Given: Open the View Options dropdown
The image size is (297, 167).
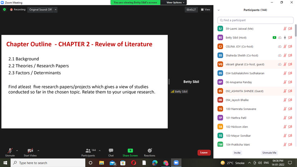Looking at the screenshot, I should point(175,3).
